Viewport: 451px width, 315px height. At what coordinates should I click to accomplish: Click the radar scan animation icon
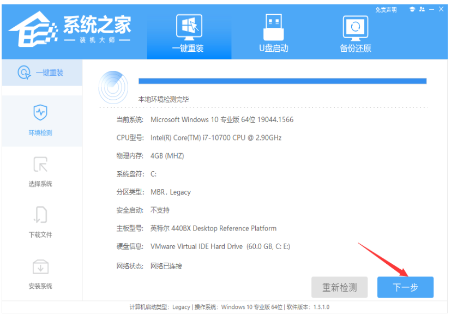113,86
